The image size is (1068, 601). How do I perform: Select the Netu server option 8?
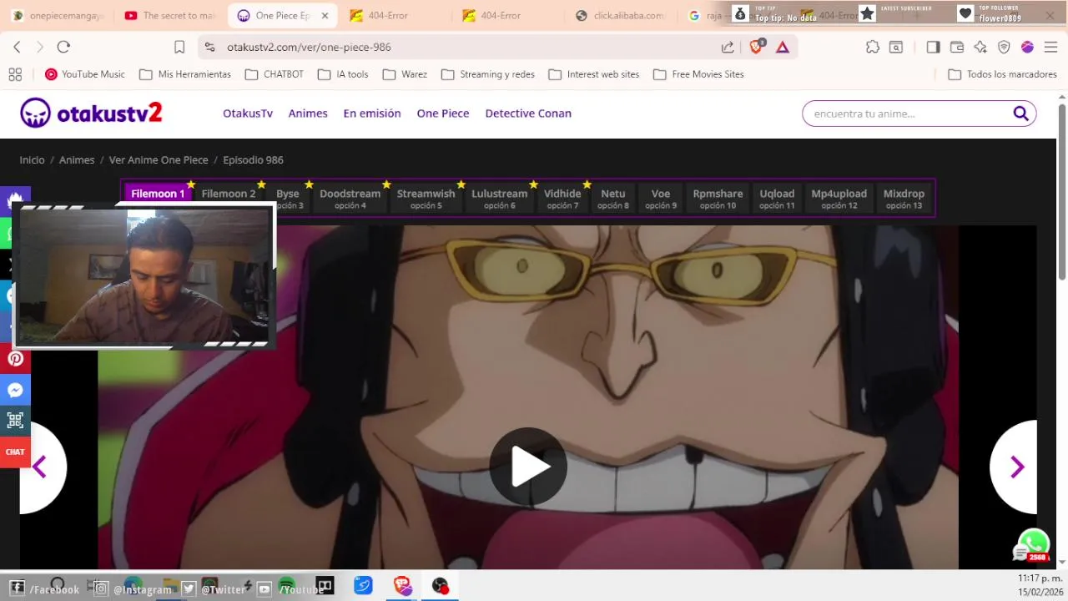point(613,199)
